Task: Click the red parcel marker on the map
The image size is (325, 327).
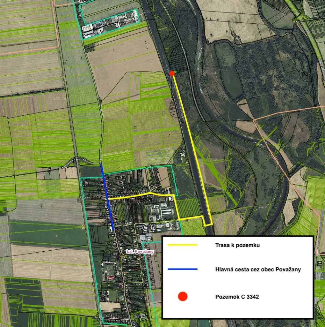Action: 172,73
